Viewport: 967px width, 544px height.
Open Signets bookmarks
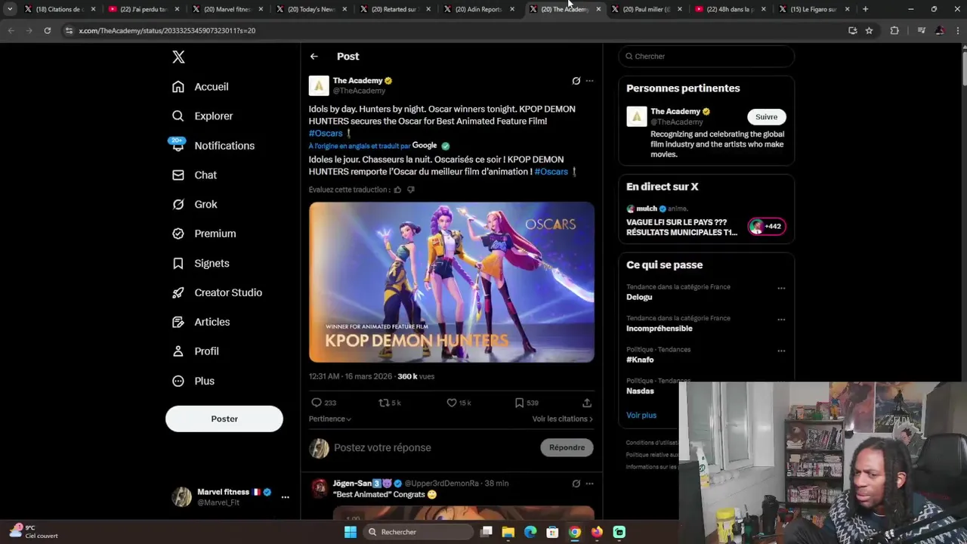(200, 264)
